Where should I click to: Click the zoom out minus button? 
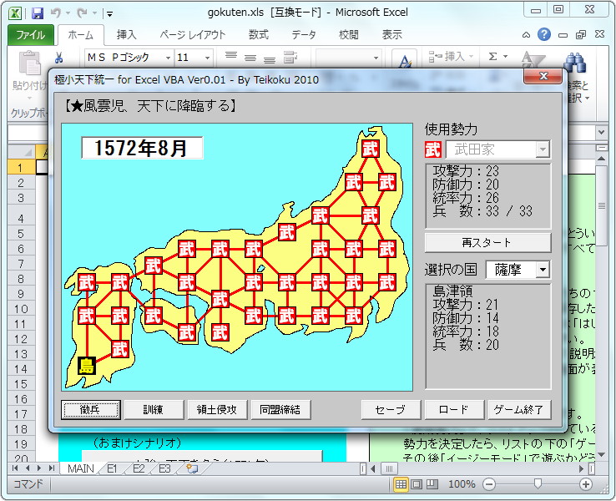click(x=489, y=484)
